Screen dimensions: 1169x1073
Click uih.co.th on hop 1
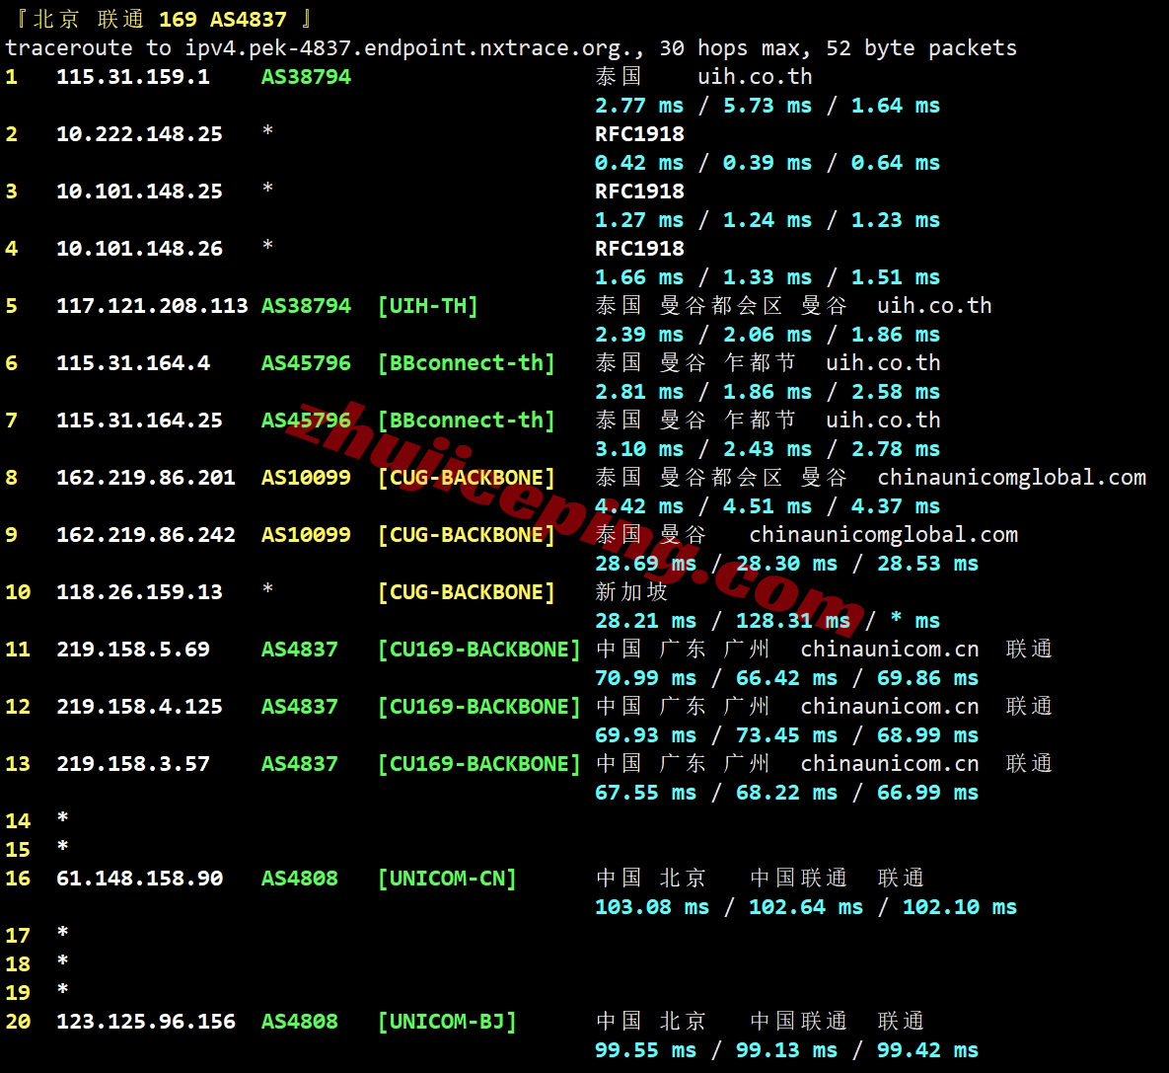755,77
